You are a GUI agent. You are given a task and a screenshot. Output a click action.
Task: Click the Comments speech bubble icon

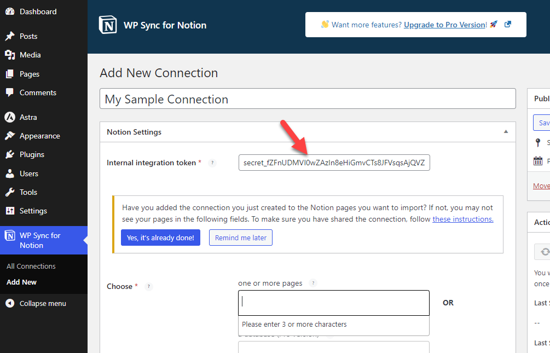click(x=10, y=92)
